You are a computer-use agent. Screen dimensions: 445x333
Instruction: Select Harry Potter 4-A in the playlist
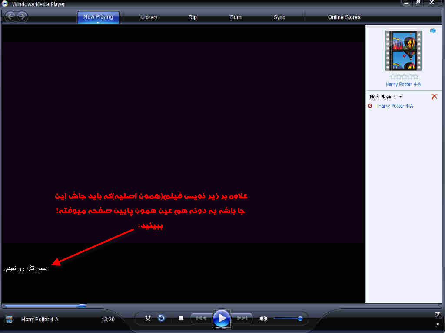(x=395, y=106)
